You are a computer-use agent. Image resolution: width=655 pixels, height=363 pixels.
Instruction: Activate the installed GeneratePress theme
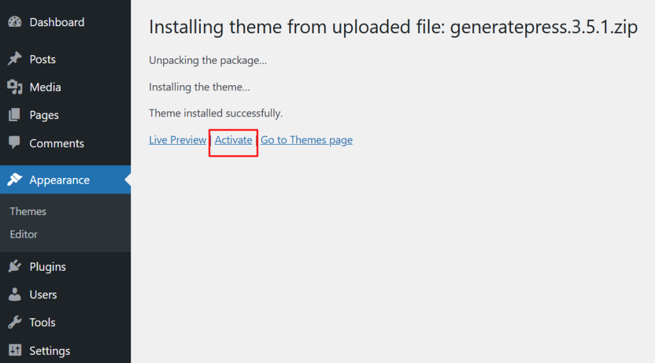(233, 140)
